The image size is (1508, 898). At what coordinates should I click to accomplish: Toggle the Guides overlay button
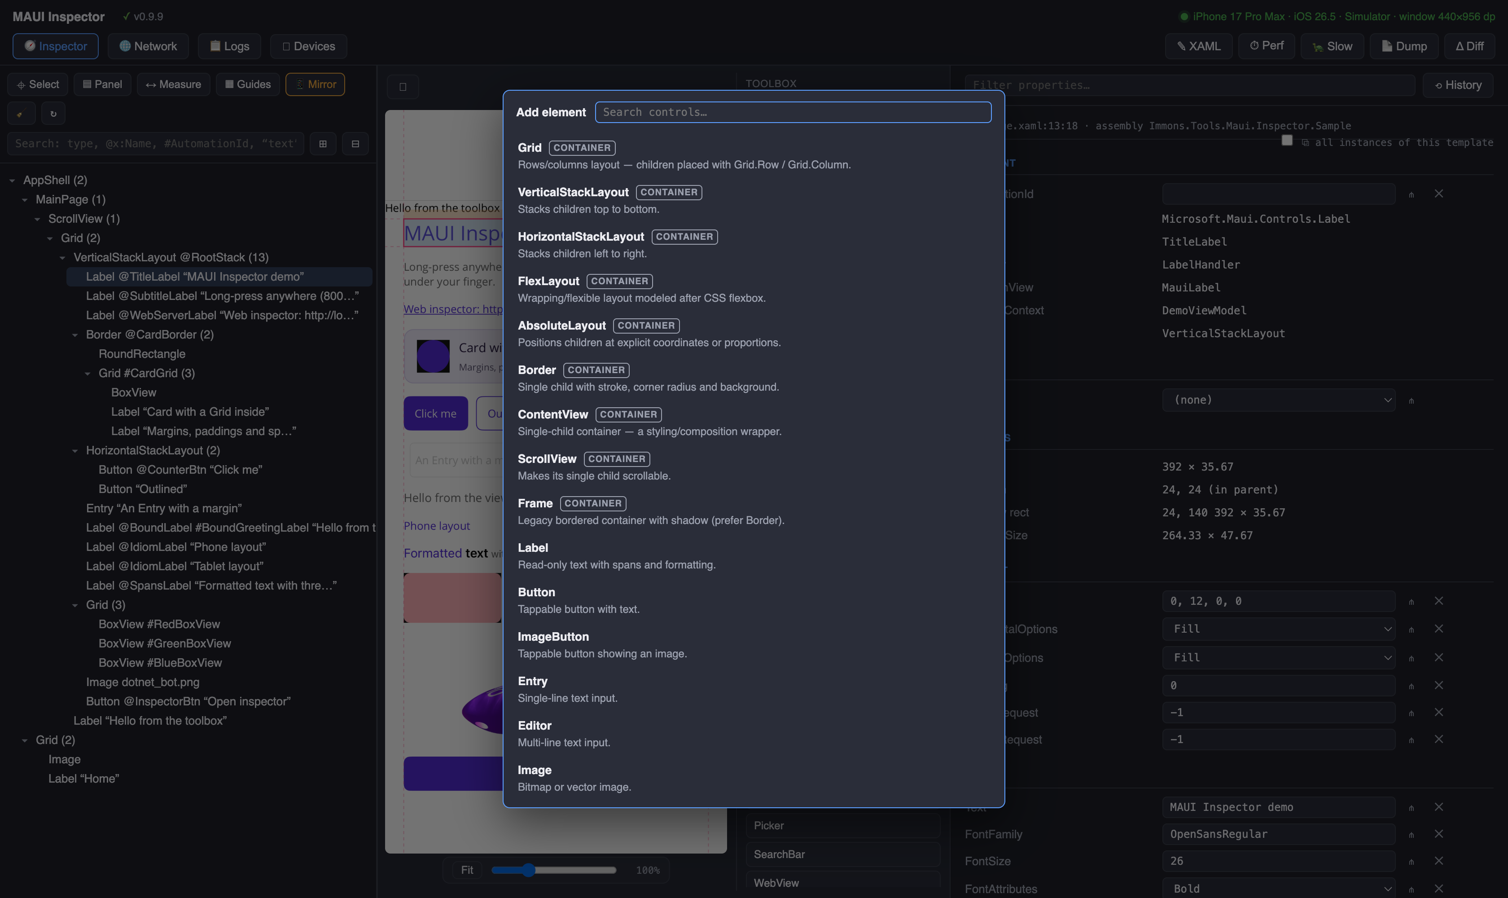pos(247,84)
